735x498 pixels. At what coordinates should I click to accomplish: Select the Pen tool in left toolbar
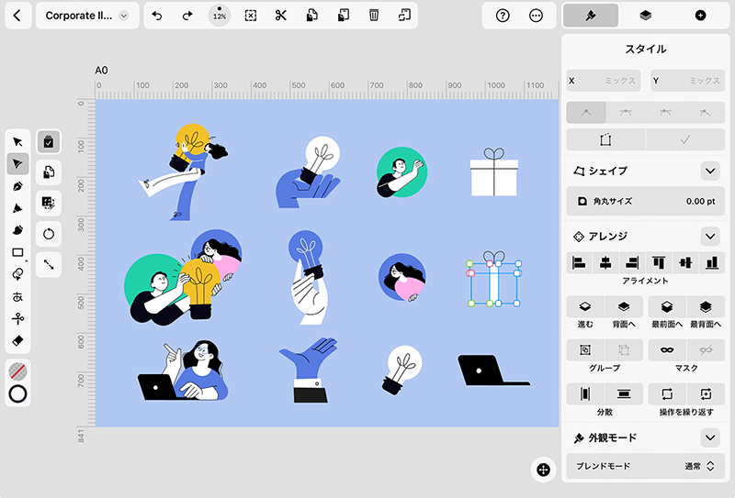tap(17, 186)
